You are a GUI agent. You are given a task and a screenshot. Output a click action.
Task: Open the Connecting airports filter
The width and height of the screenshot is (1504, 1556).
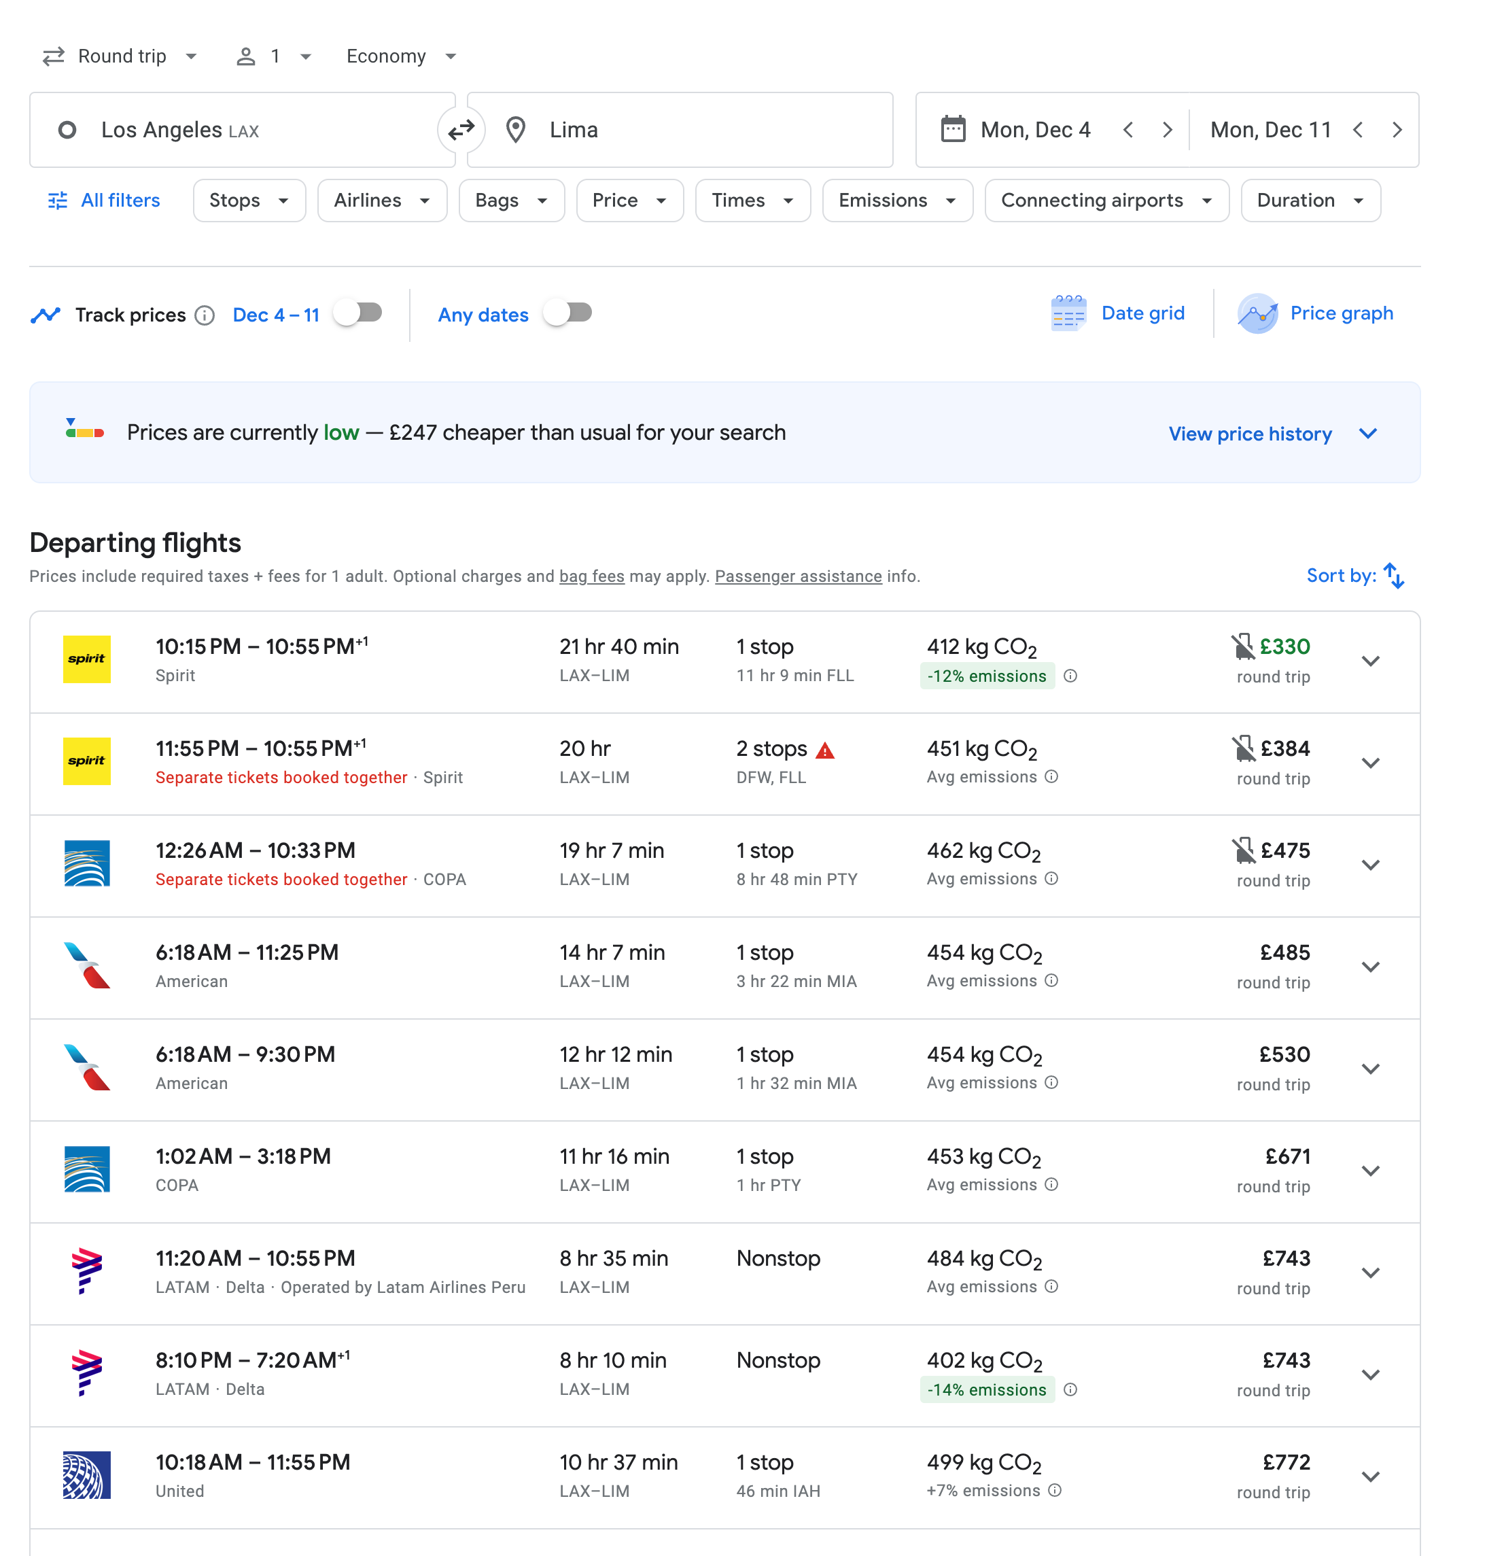coord(1106,201)
